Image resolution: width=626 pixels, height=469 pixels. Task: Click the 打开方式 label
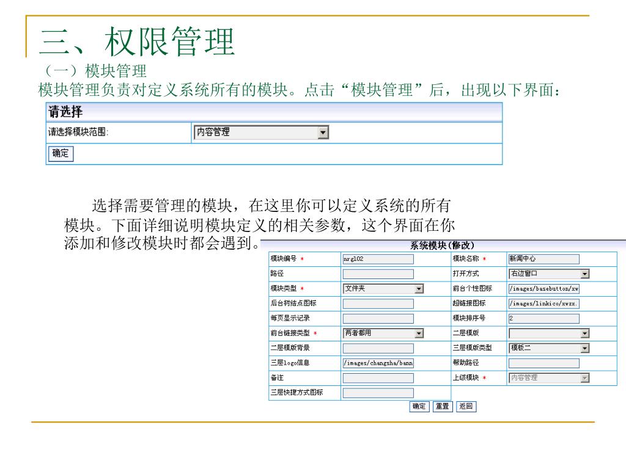click(465, 274)
